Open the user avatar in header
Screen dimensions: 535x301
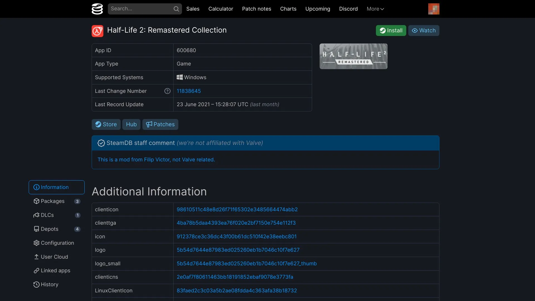point(434,9)
